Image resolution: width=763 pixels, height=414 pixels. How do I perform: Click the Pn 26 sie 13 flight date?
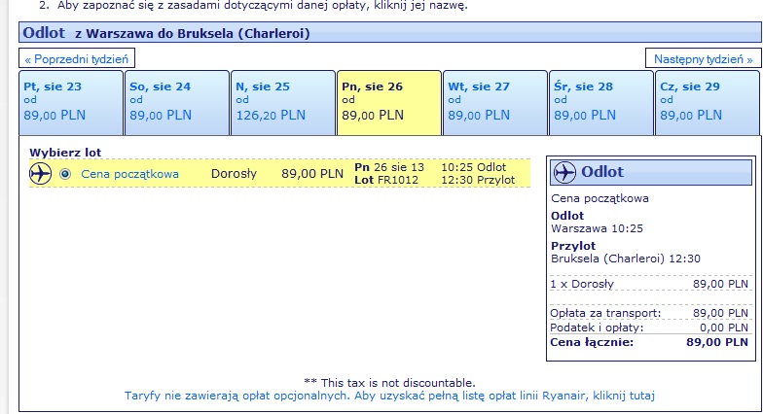click(389, 167)
